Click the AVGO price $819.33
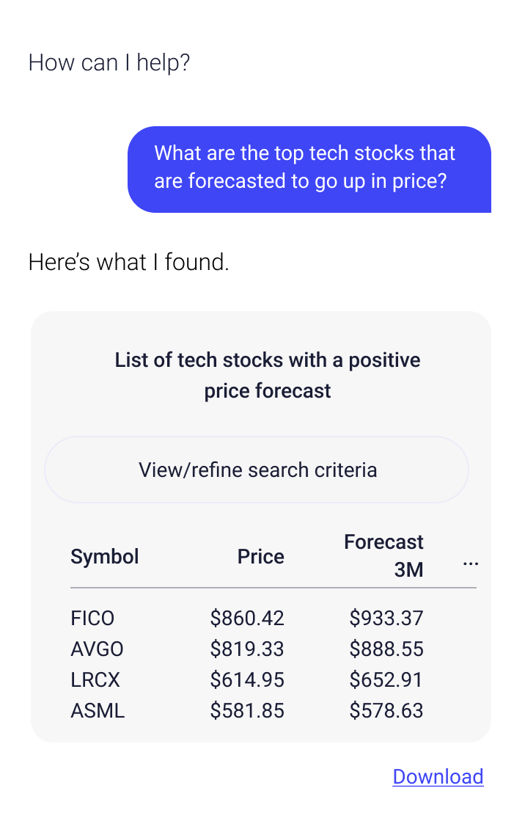The width and height of the screenshot is (525, 835). tap(247, 649)
